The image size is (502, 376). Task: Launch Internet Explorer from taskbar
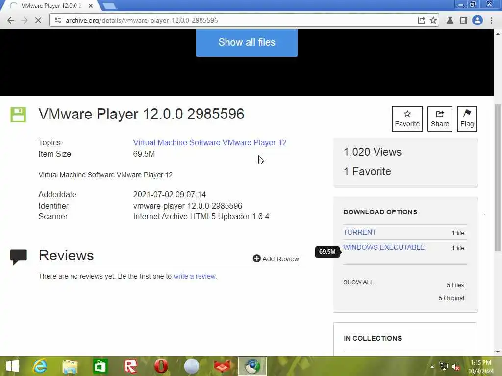40,366
